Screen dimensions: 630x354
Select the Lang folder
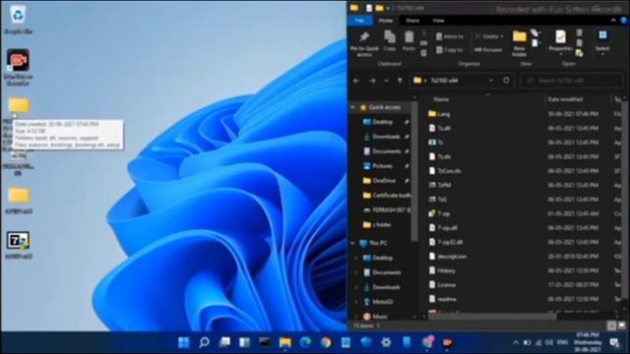click(439, 114)
